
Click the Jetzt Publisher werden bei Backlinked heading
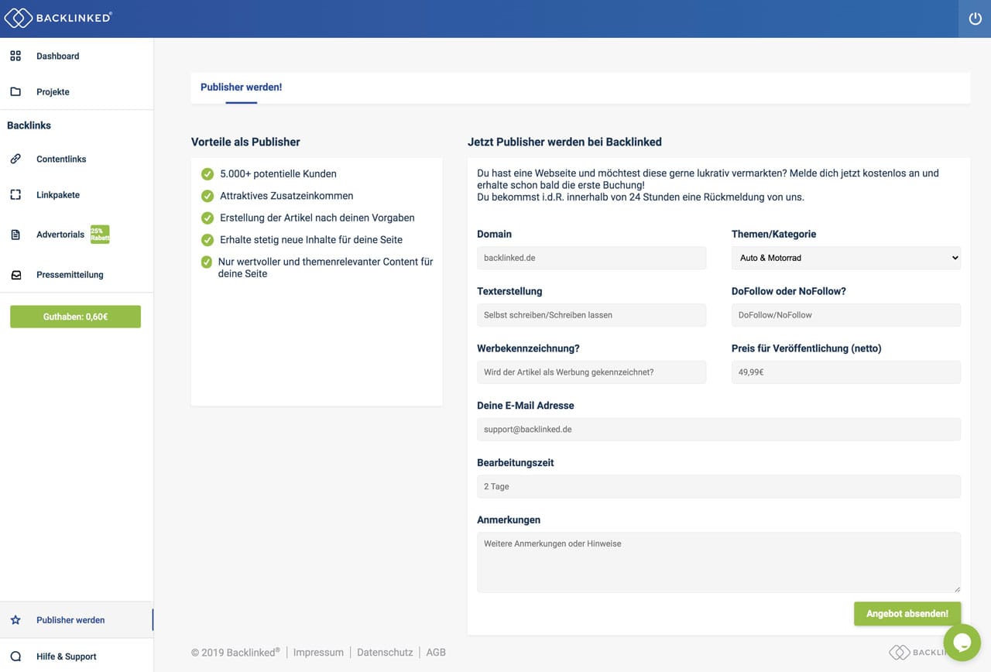pos(564,142)
